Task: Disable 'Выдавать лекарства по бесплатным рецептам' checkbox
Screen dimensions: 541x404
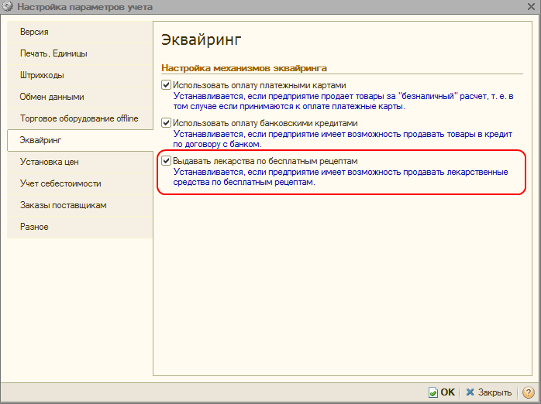Action: [166, 161]
